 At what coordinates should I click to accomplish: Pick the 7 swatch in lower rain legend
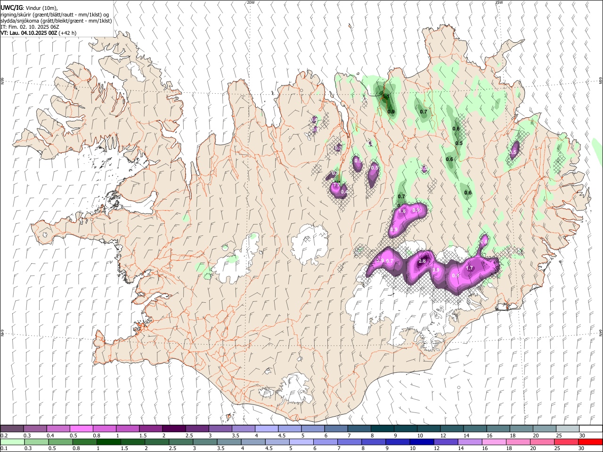click(x=350, y=442)
